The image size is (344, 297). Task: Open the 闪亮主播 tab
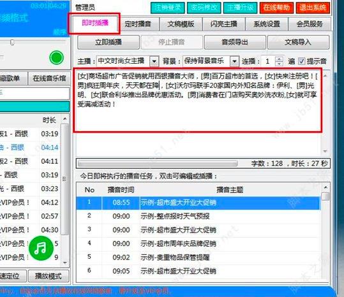(x=223, y=24)
